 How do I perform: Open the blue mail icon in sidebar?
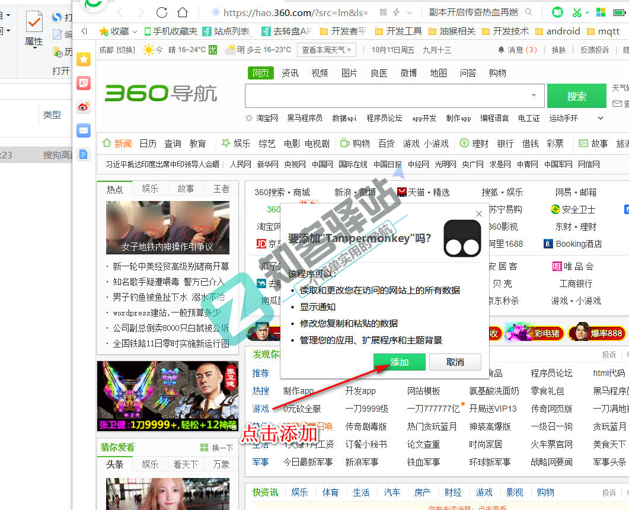click(84, 130)
